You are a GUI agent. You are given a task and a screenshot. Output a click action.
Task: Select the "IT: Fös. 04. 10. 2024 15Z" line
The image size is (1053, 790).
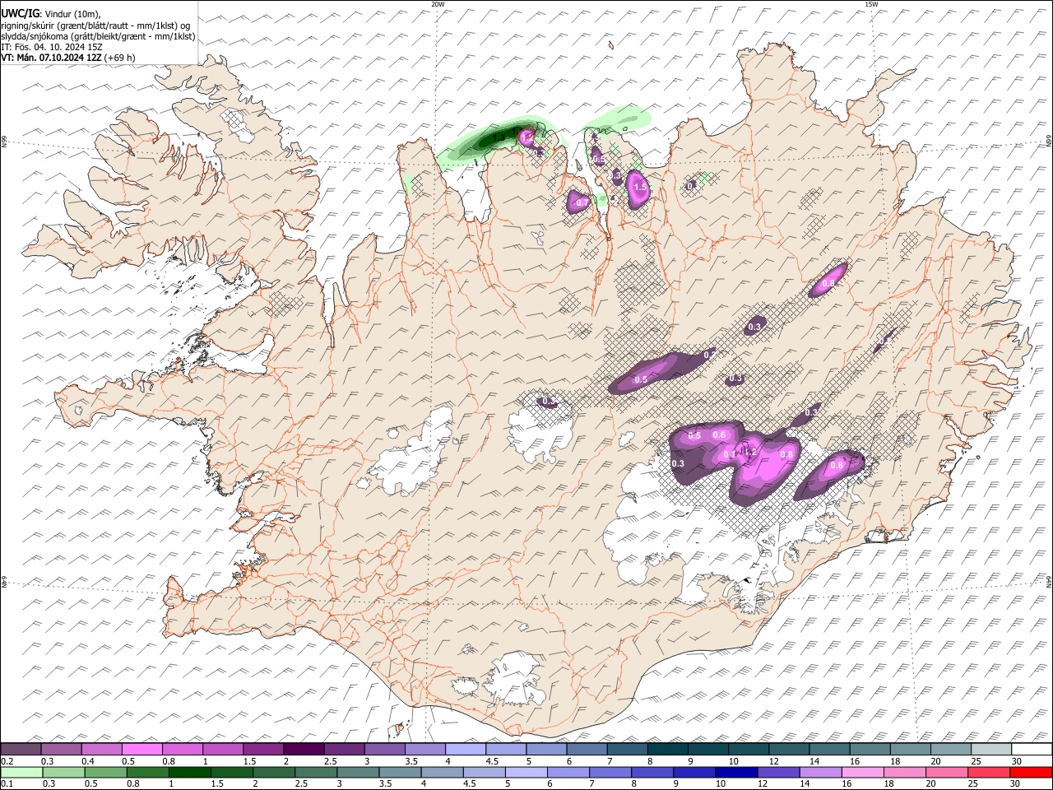(x=51, y=47)
